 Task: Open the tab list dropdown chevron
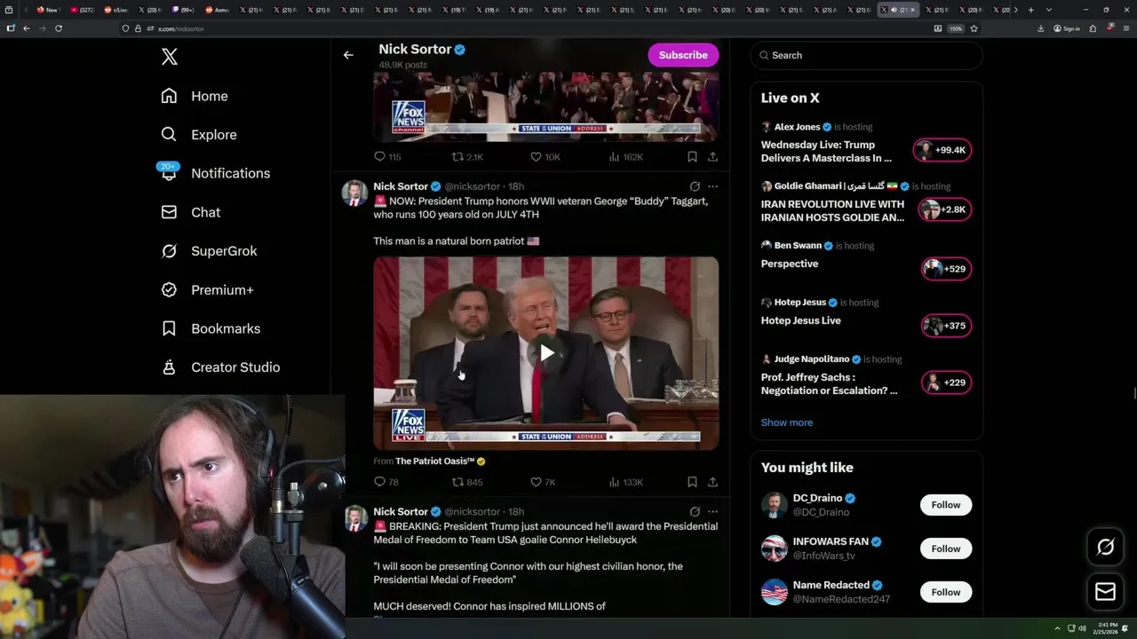click(1049, 10)
